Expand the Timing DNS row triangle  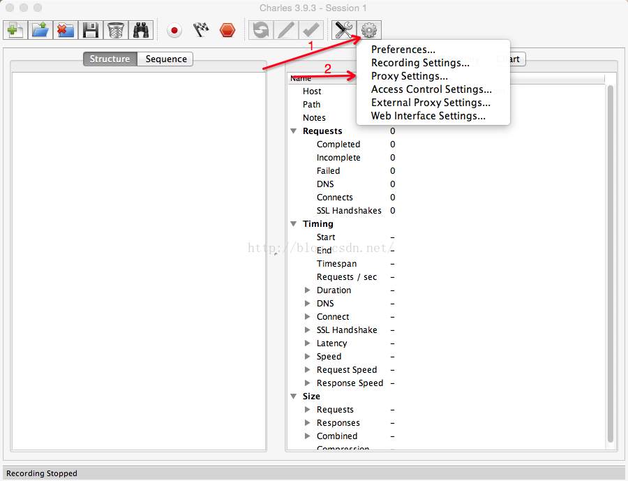[x=307, y=303]
